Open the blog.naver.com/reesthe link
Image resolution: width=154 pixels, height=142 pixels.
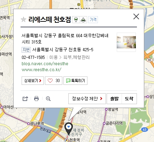(45, 64)
